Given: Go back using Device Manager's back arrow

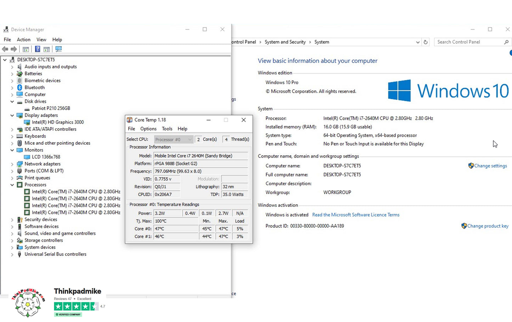Looking at the screenshot, I should [x=5, y=49].
